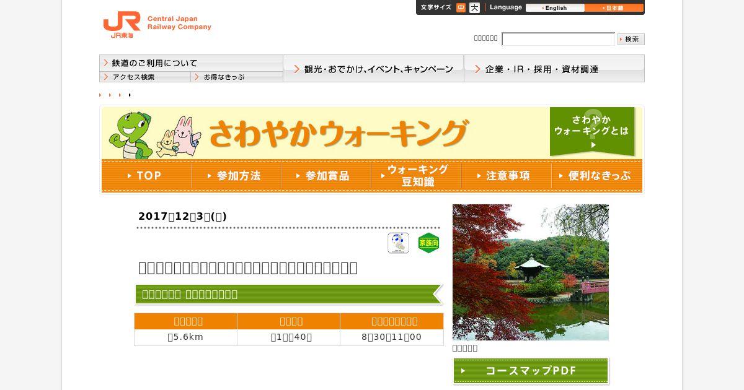Open ウォーキング豆知識 tab
The height and width of the screenshot is (390, 744).
click(416, 176)
